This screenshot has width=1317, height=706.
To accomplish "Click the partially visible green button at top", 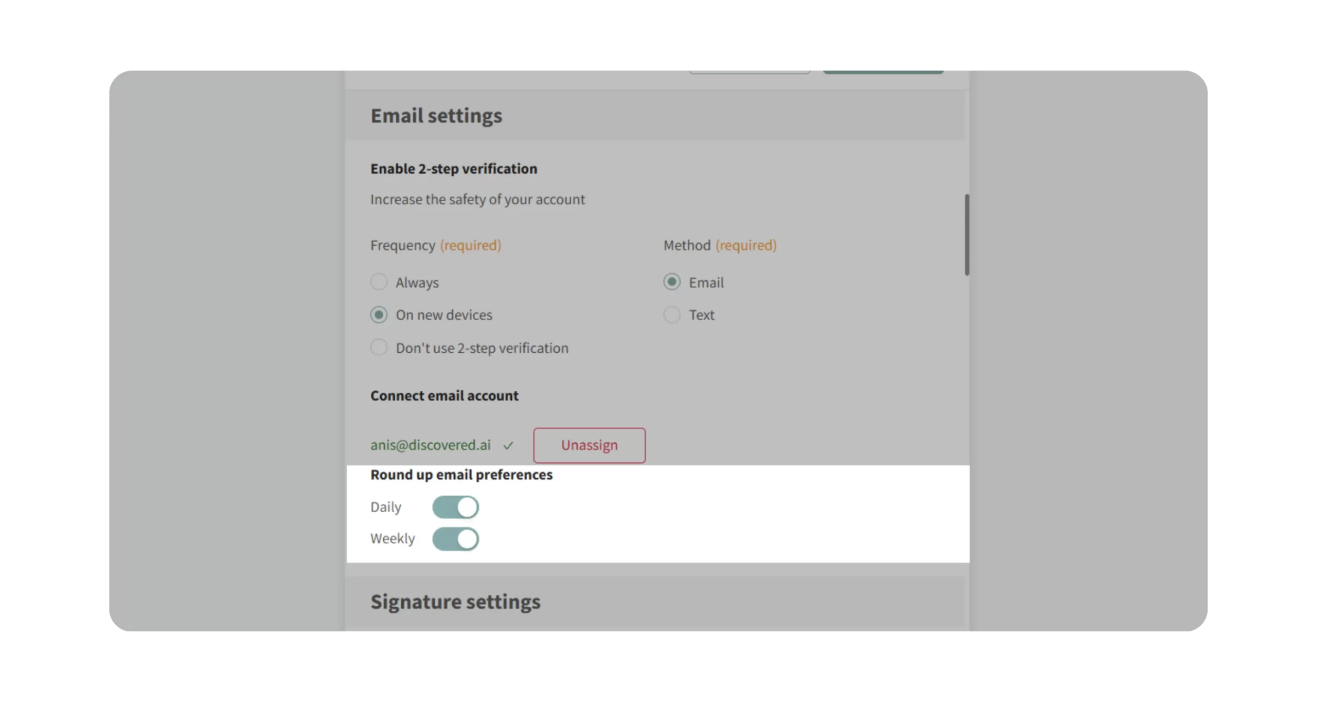I will click(883, 73).
